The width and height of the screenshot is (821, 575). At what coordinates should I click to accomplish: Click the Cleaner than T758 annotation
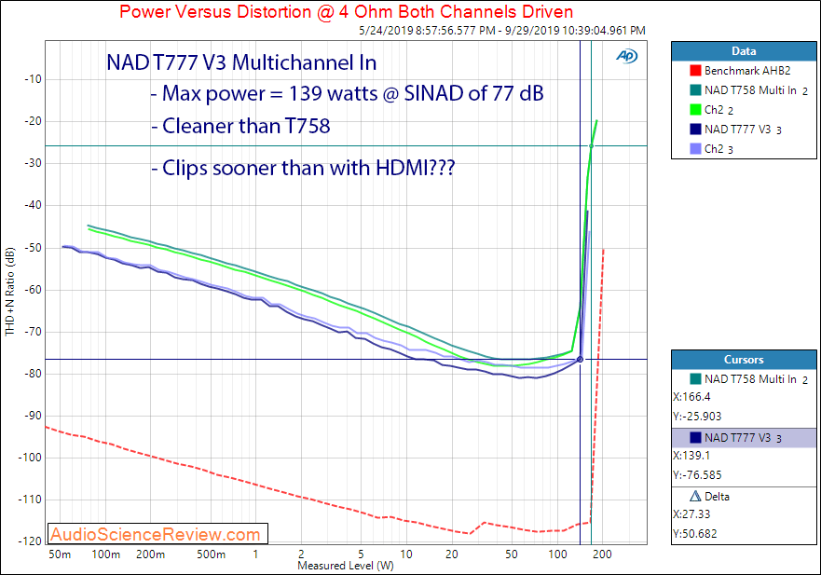240,126
